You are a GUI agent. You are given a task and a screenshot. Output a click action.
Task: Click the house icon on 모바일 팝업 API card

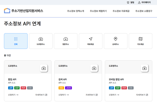(144, 68)
